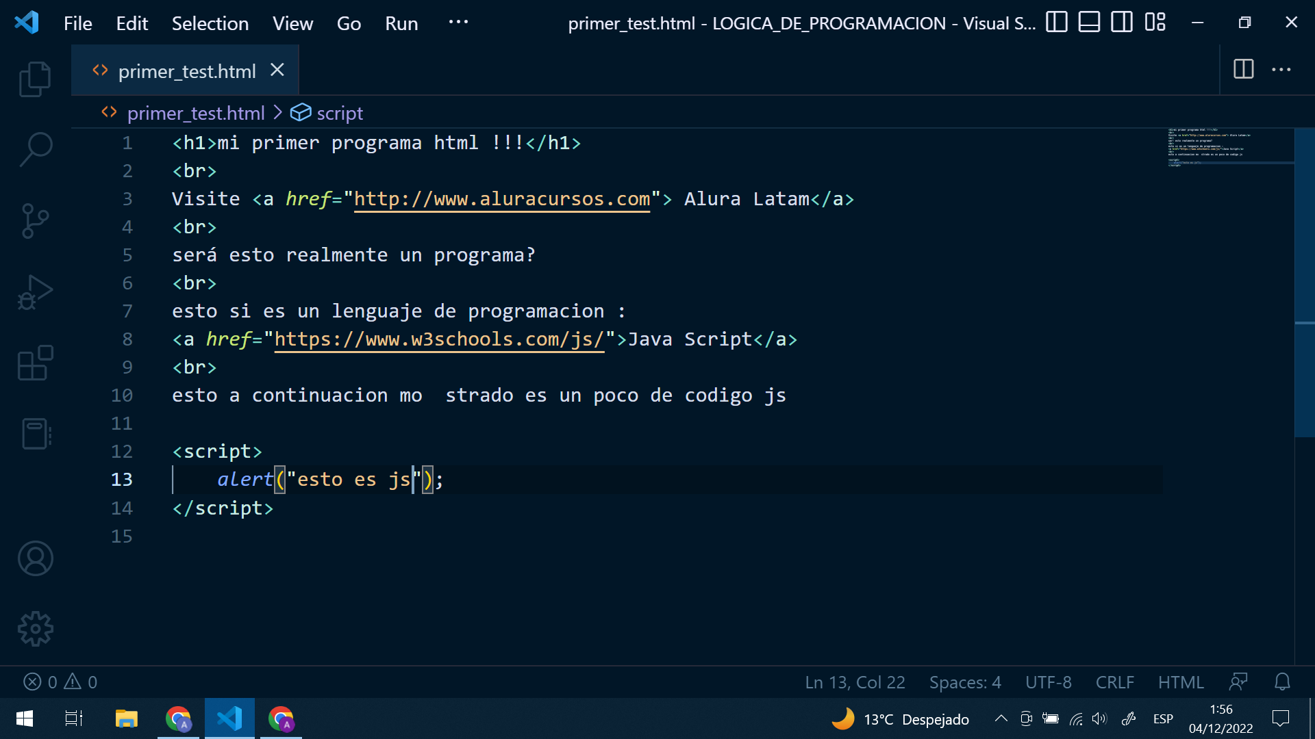Open Customize Layout icon

click(1155, 23)
